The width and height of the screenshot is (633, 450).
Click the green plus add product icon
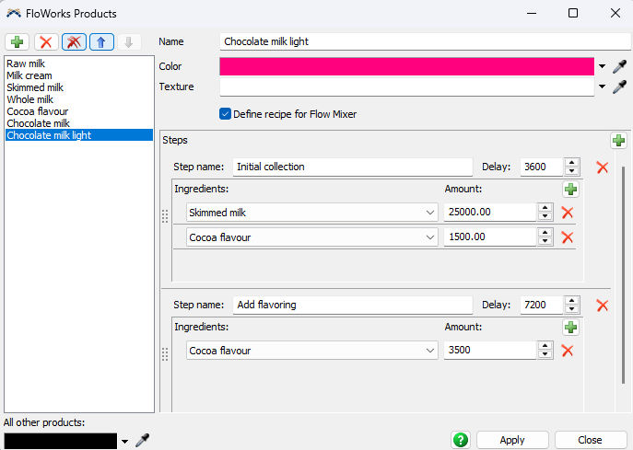click(18, 42)
